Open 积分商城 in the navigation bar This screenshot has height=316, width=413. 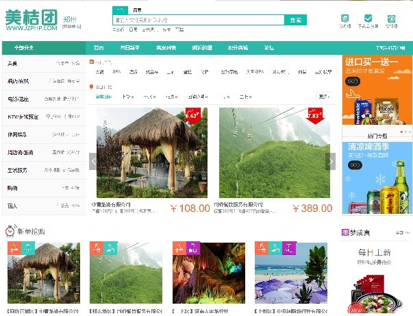point(238,48)
